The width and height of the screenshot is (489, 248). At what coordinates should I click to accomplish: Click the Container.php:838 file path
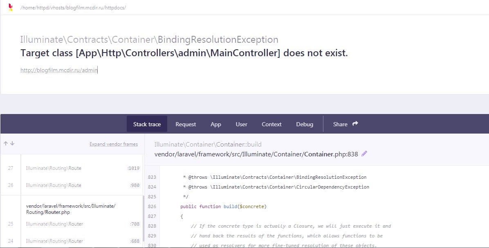click(256, 154)
